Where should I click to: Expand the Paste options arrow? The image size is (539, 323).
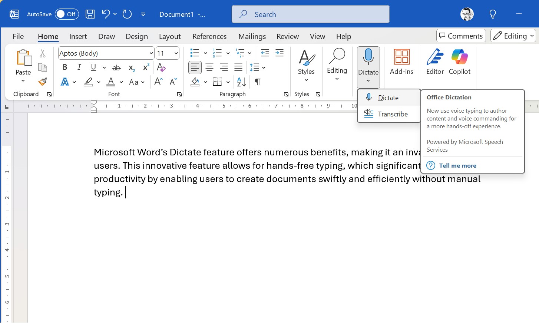click(x=23, y=81)
